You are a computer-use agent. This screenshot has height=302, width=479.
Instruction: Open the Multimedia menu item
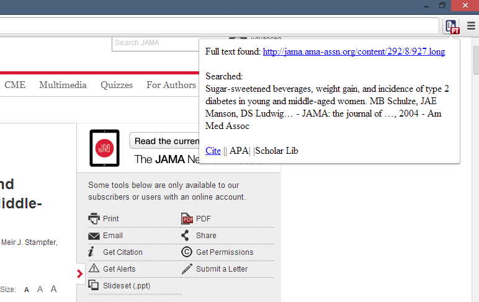pos(63,85)
